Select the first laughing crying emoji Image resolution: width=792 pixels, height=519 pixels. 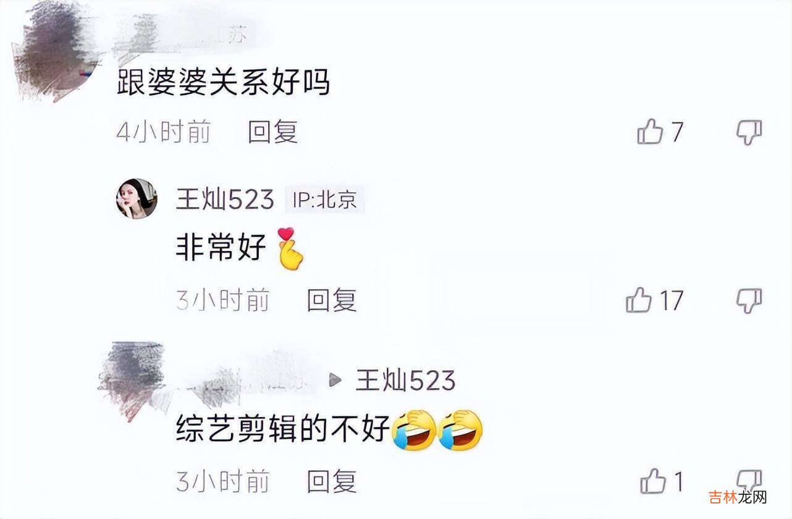click(415, 429)
